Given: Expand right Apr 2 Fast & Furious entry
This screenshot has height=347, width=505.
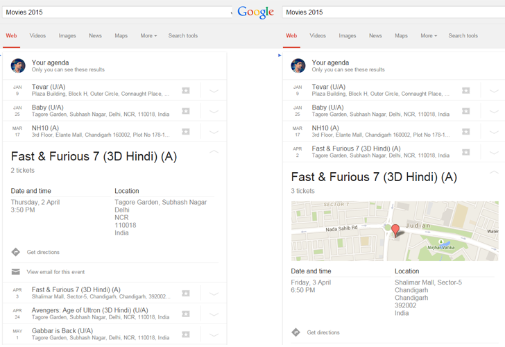Looking at the screenshot, I should click(x=494, y=153).
